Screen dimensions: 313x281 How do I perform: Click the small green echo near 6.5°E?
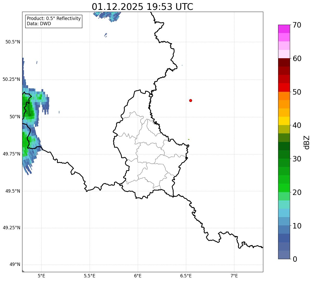(x=189, y=140)
